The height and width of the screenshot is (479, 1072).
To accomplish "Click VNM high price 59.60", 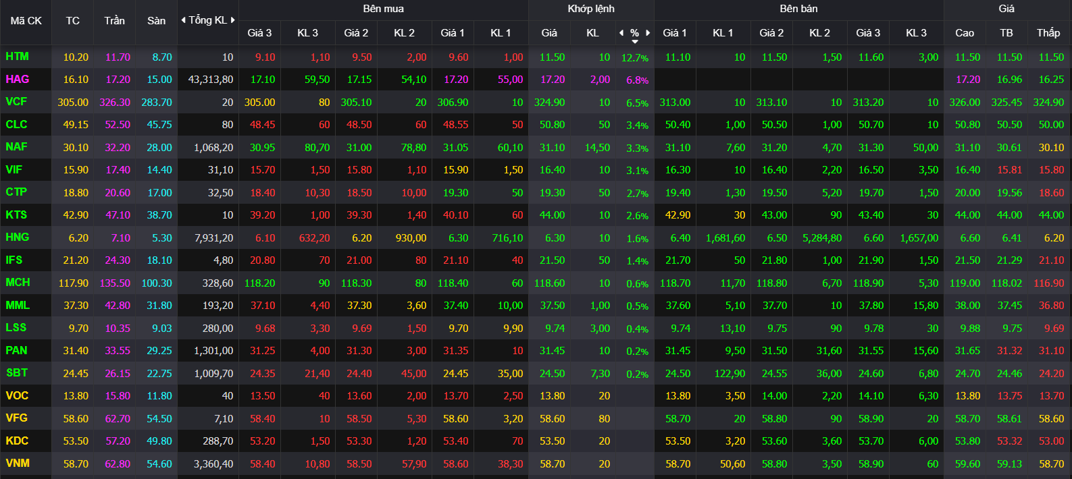I will (967, 464).
